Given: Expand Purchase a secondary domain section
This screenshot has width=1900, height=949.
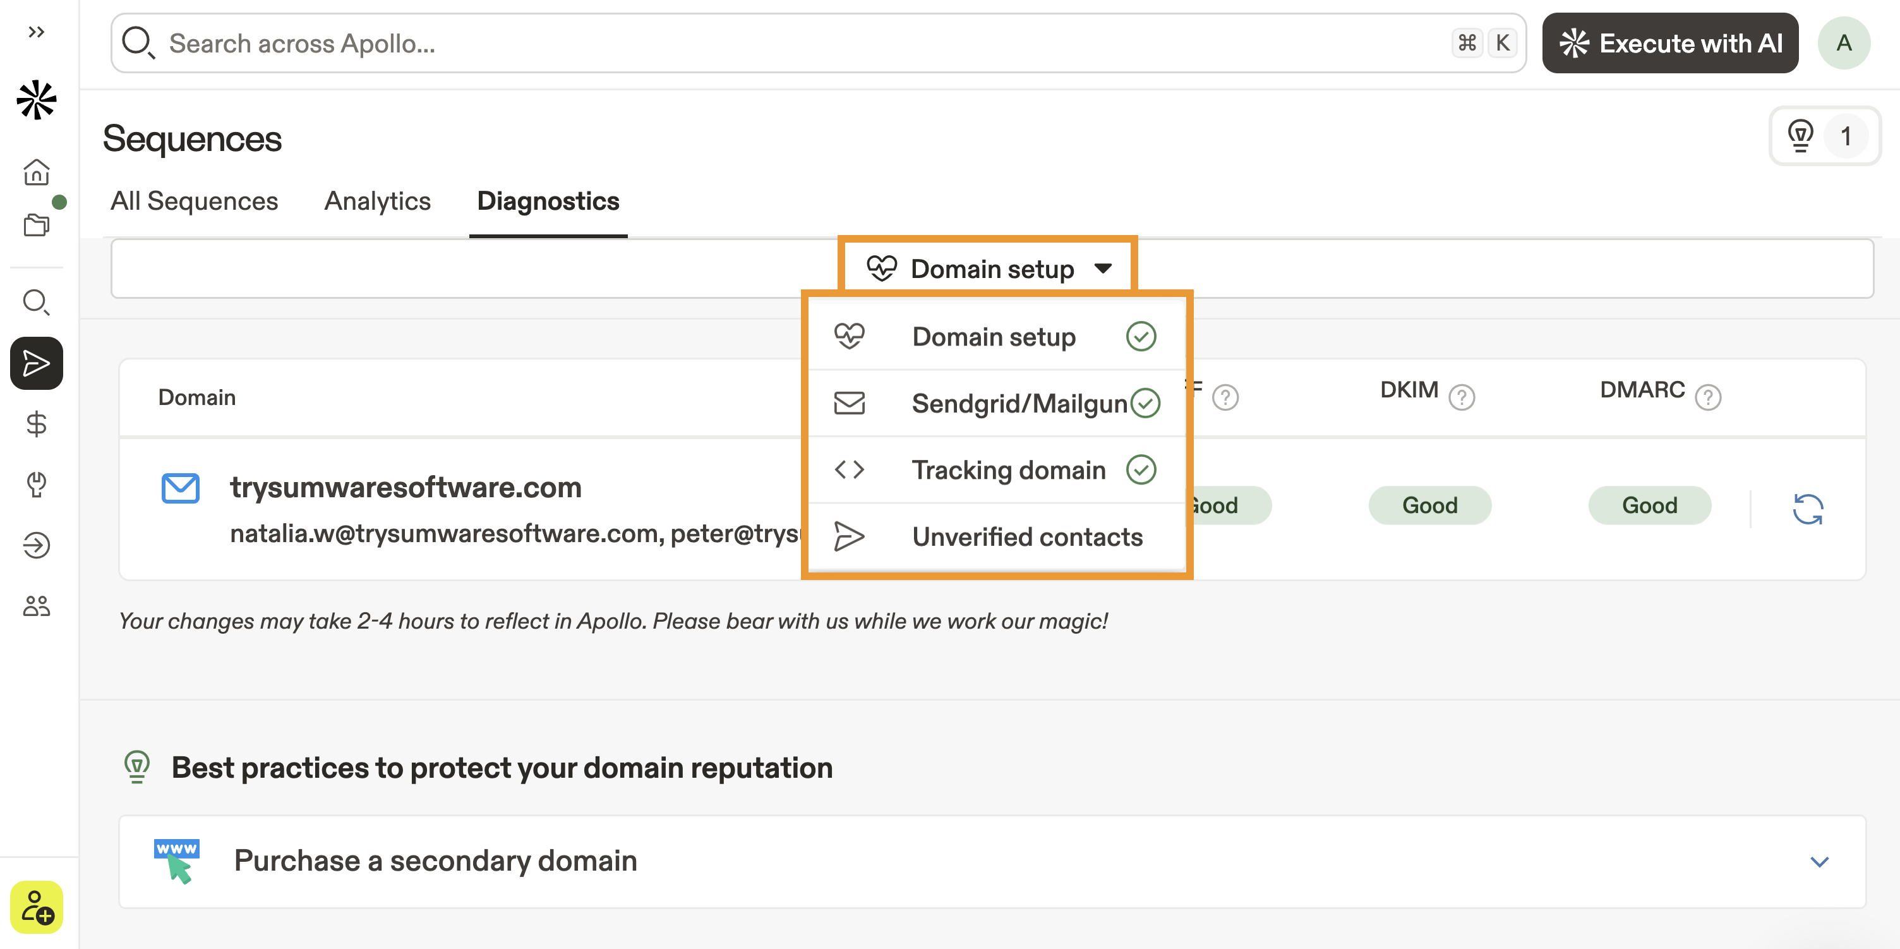Looking at the screenshot, I should coord(1819,861).
